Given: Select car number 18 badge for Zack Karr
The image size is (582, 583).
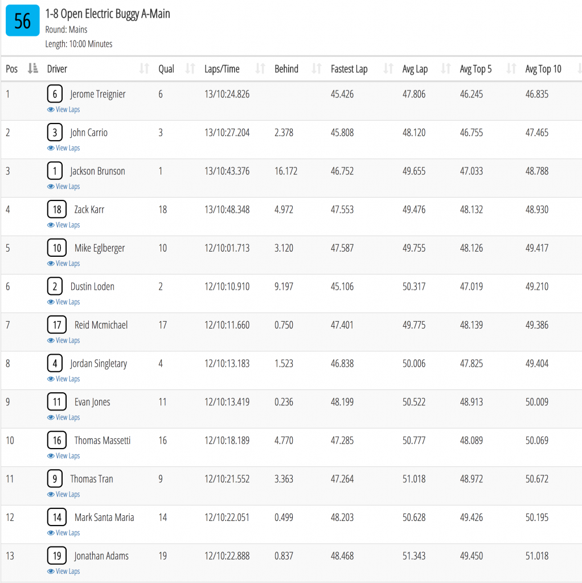Looking at the screenshot, I should click(x=57, y=210).
